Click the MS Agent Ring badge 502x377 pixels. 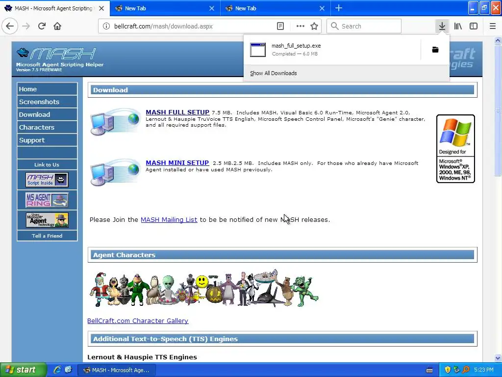[x=47, y=200]
